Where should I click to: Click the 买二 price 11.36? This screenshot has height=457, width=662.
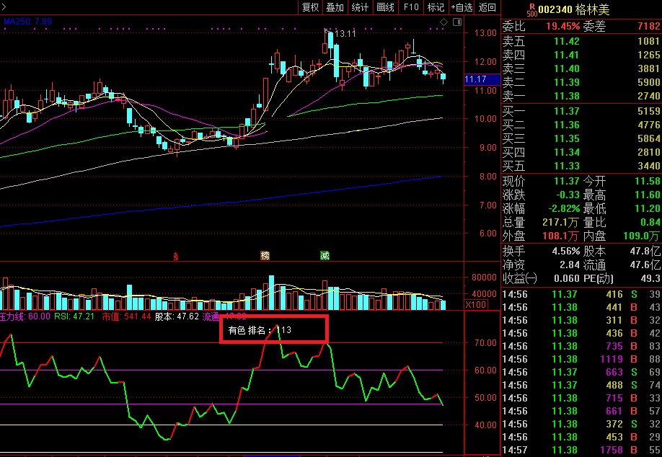567,125
